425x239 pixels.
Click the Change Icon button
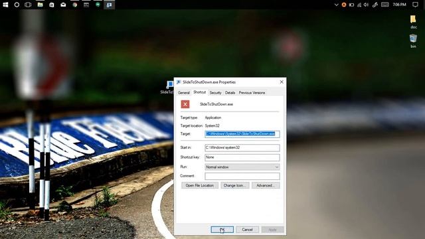pos(235,186)
